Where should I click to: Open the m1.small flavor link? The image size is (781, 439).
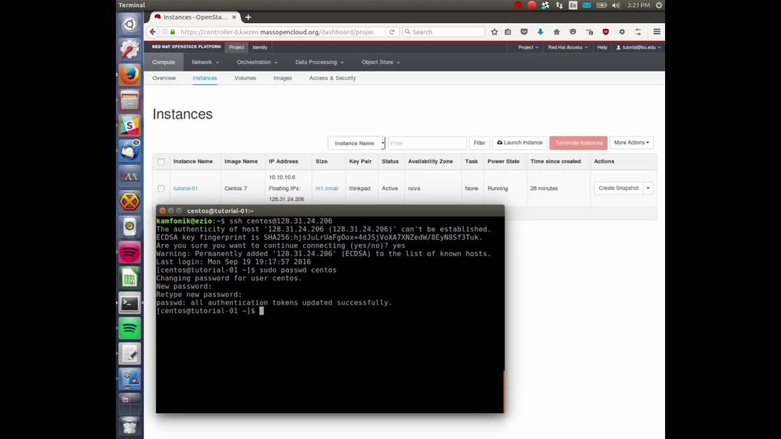pos(327,188)
